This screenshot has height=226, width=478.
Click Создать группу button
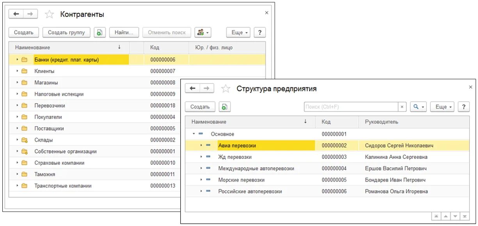[x=66, y=32]
